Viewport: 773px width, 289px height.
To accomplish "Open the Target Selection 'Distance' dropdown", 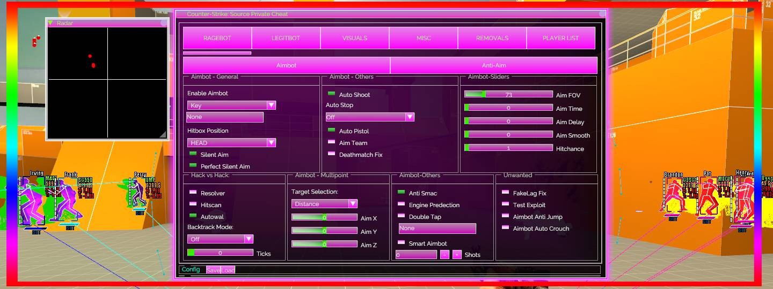I will pyautogui.click(x=324, y=204).
